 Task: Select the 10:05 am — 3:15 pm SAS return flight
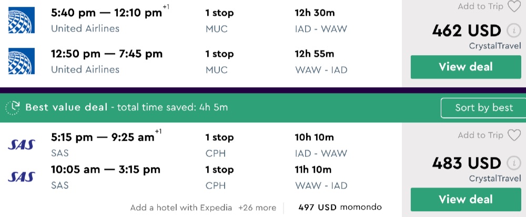[x=106, y=170]
